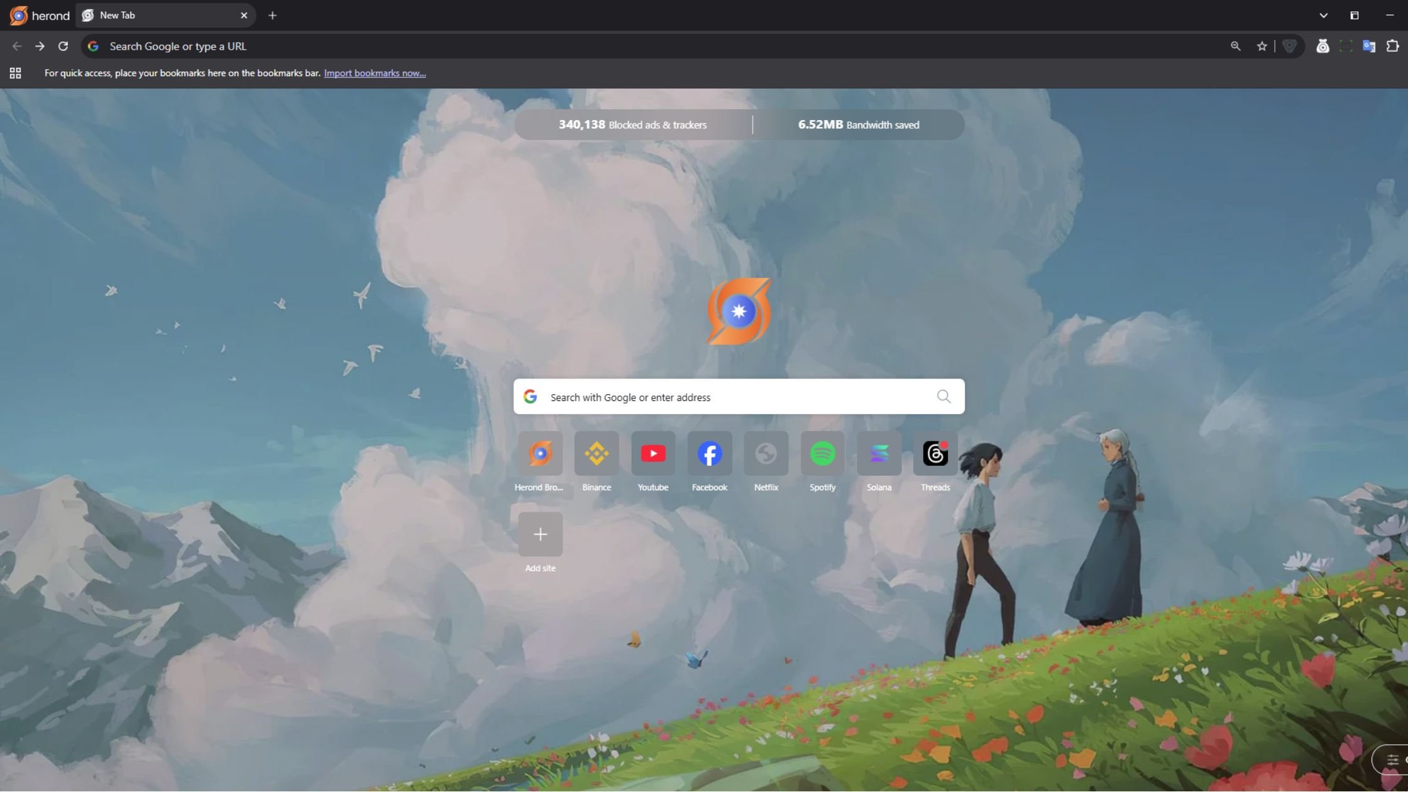Restore the window with the restore button
This screenshot has width=1408, height=792.
(x=1355, y=15)
